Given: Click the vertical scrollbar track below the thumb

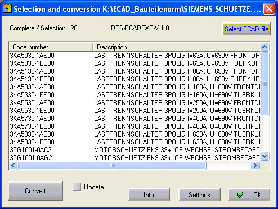Looking at the screenshot, I should [264, 134].
